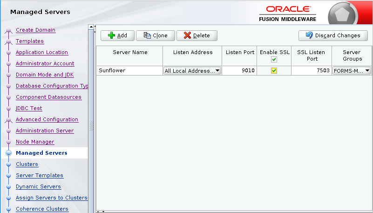Go to the Clusters step

point(27,164)
